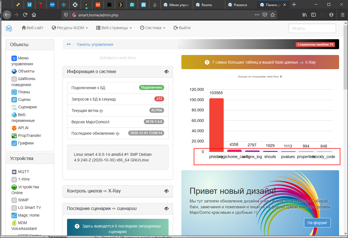Click the bookmark star in address bar
Image resolution: width=348 pixels, height=238 pixels.
pyautogui.click(x=273, y=15)
